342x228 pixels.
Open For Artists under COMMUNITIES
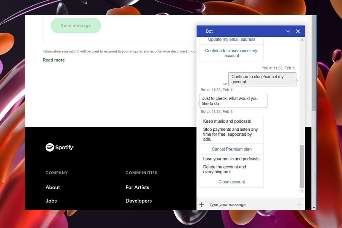click(137, 187)
